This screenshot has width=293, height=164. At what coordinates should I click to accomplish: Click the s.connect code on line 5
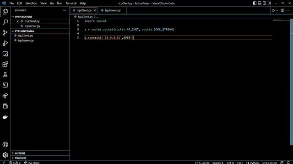click(x=109, y=37)
